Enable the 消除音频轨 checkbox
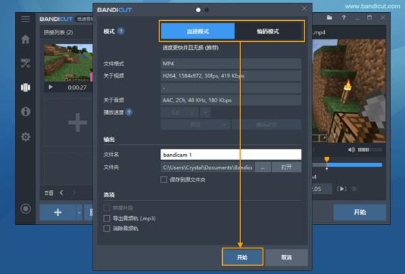This screenshot has width=405, height=274. pos(107,228)
